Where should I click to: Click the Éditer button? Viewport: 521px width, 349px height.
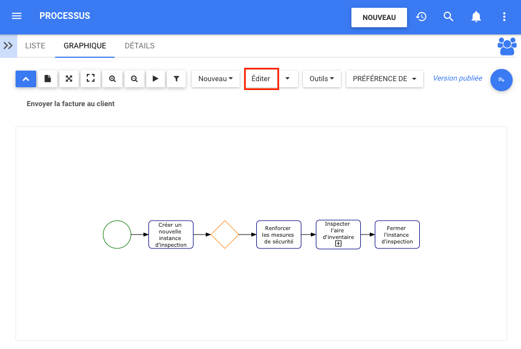coord(261,79)
